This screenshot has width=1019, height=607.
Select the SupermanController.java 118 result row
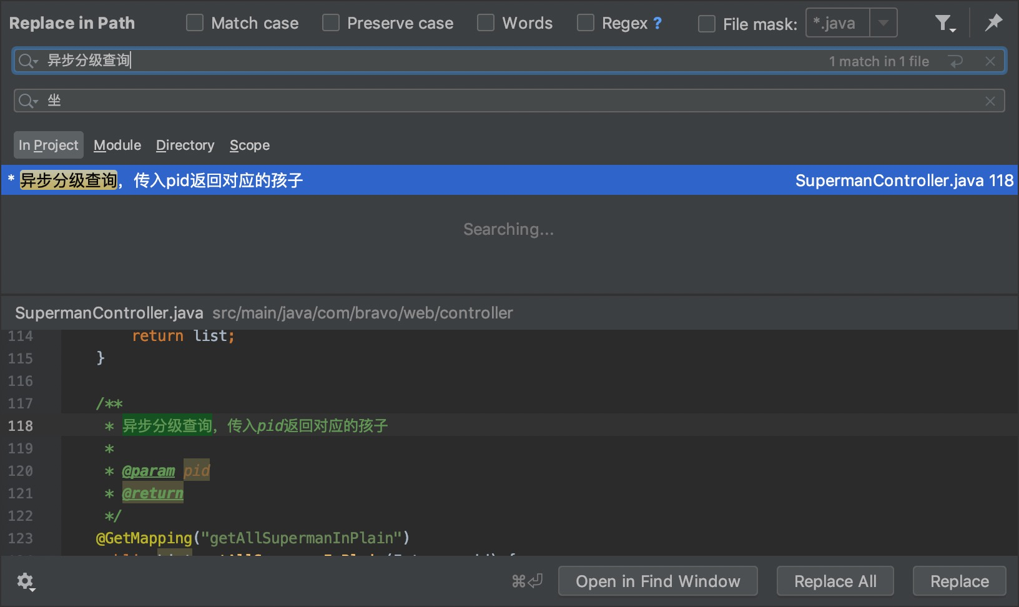tap(509, 180)
